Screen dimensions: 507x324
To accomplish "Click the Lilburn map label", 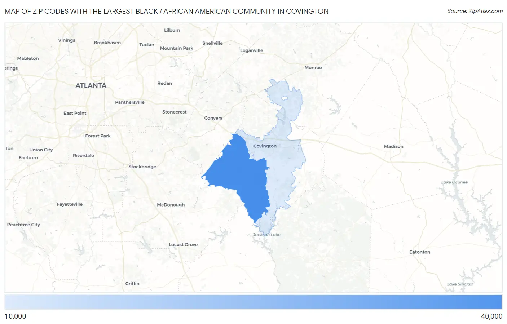I will 172,30.
